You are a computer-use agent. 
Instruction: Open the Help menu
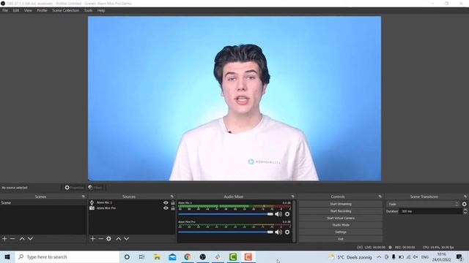(101, 10)
